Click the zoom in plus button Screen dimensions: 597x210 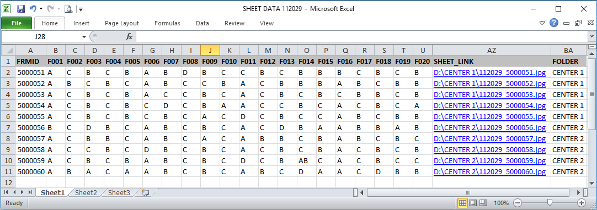[582, 203]
